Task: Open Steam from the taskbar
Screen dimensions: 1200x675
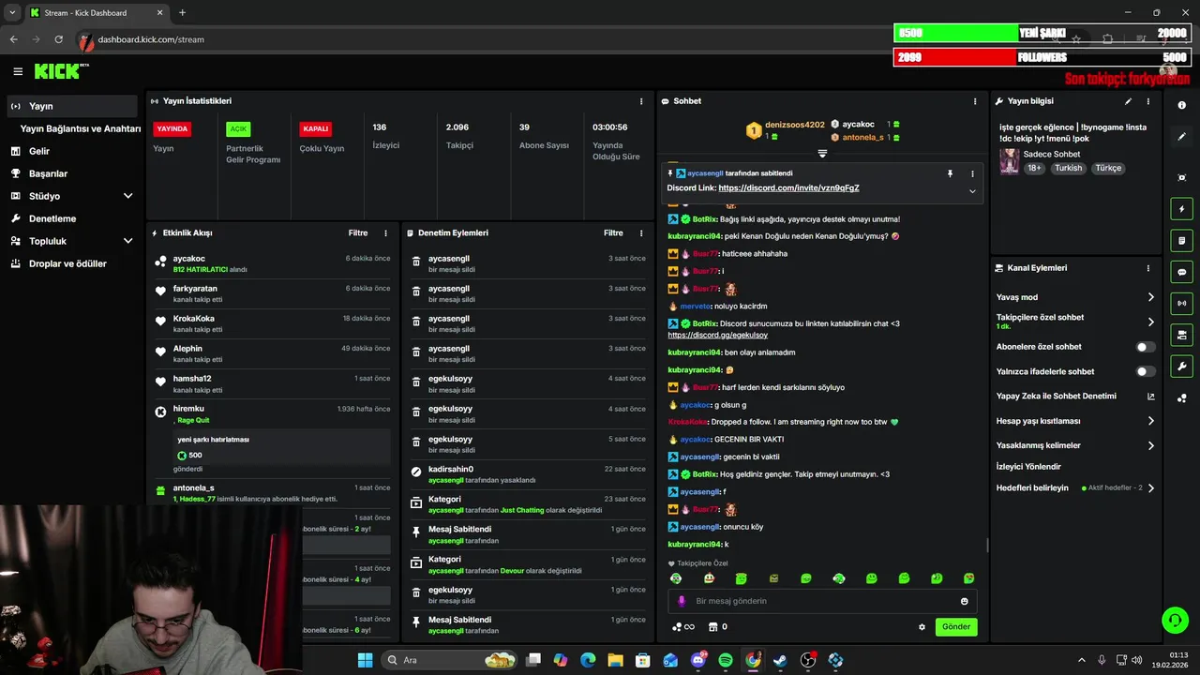Action: pos(780,660)
